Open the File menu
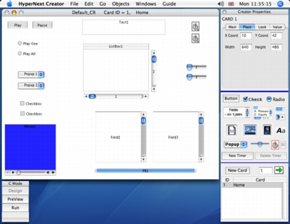The height and width of the screenshot is (224, 290). (x=74, y=4)
